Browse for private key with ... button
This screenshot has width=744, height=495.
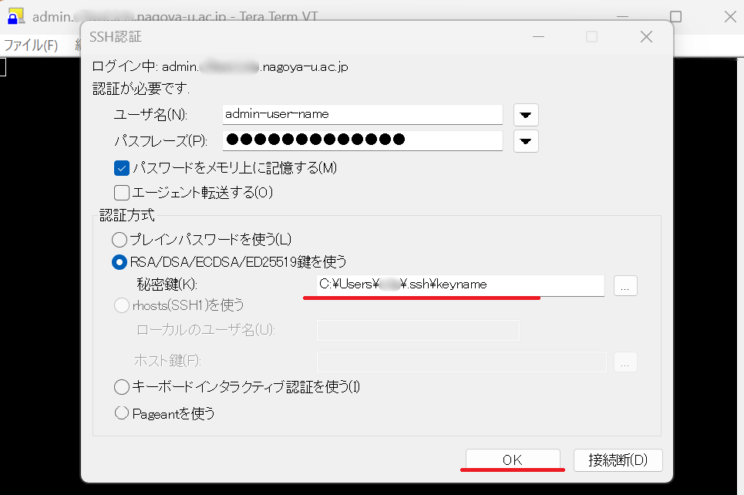(625, 286)
